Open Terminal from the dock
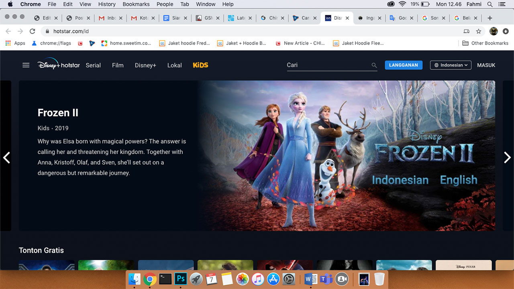 coord(165,279)
